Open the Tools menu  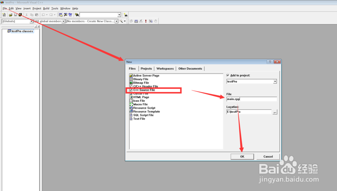click(x=55, y=8)
